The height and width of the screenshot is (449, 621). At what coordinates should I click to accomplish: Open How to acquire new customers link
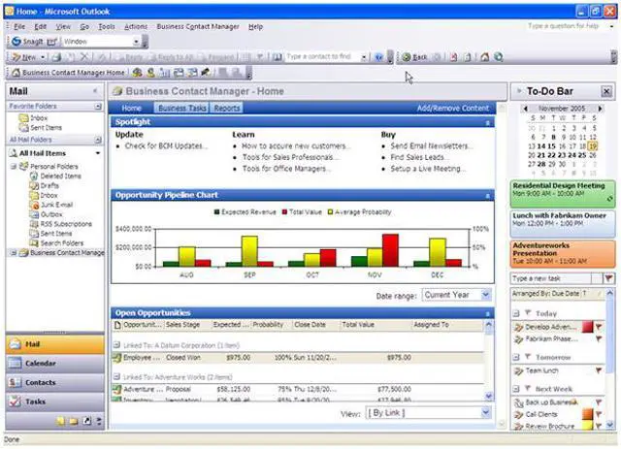pyautogui.click(x=296, y=145)
